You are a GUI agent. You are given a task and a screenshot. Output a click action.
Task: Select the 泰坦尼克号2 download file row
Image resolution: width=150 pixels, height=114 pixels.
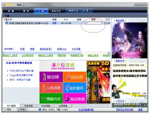[57, 23]
